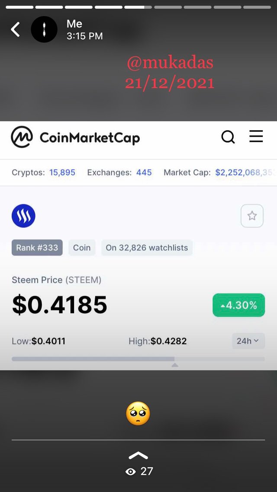
Task: Tap the story progress bar segments
Action: (138, 7)
